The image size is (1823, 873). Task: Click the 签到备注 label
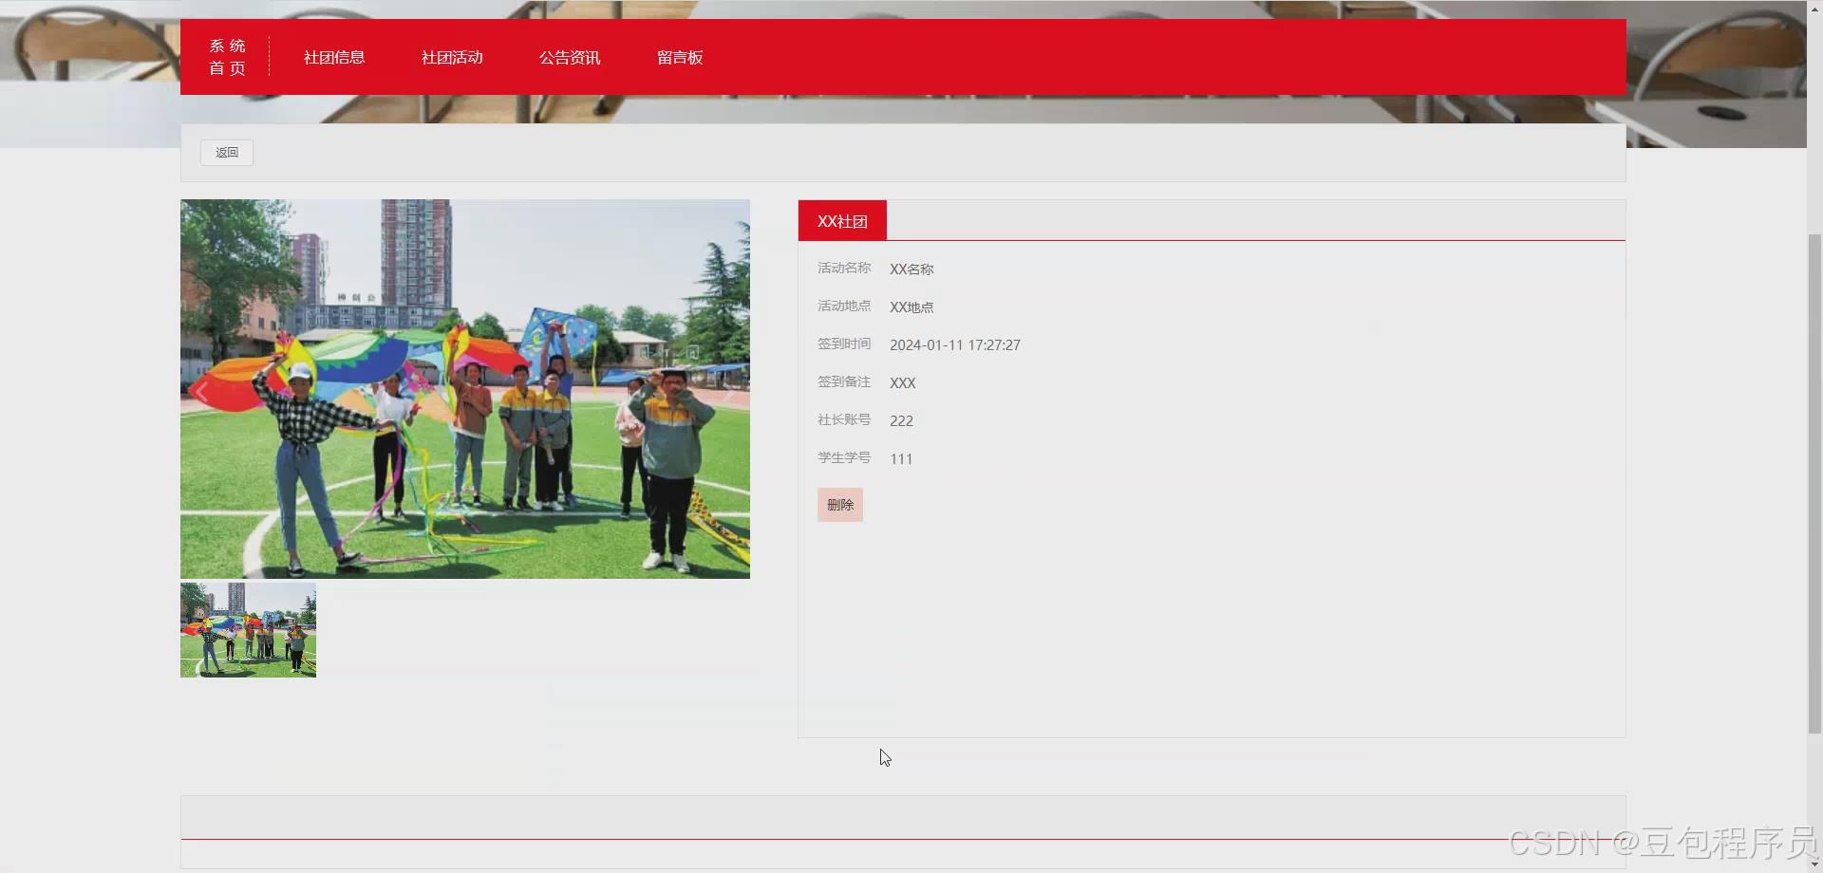(844, 382)
